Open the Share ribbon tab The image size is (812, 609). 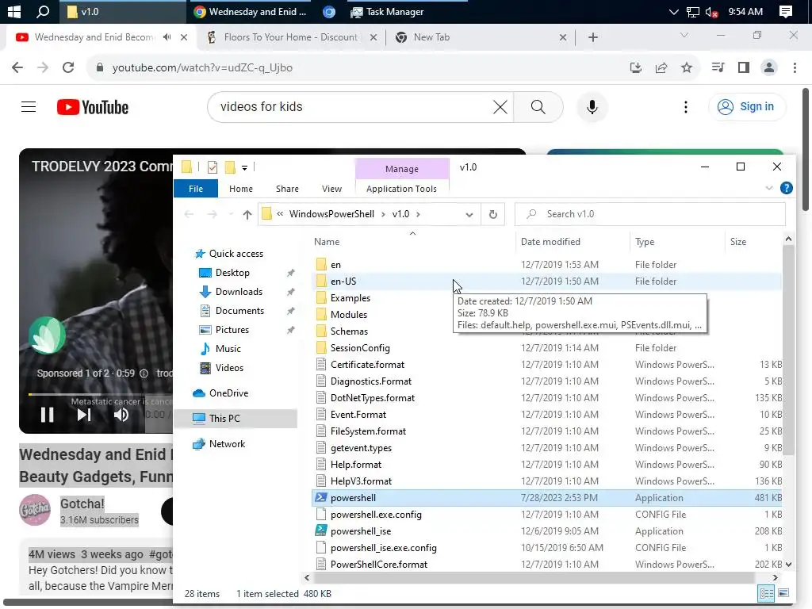287,189
